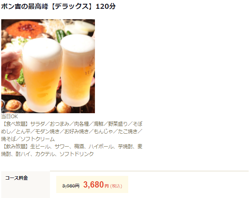Click the struck-through 3,980円 price
Screen dimensions: 249x198
coord(71,186)
